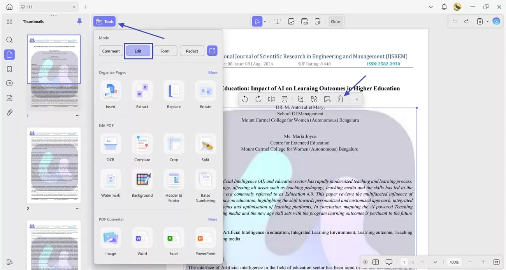506x270 pixels.
Task: Switch to Redact mode
Action: pos(192,51)
